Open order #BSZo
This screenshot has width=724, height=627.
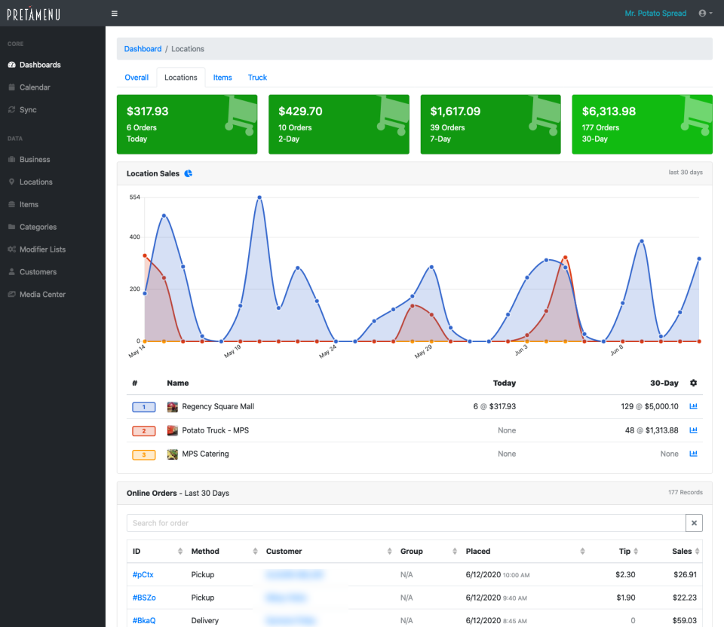coord(144,598)
